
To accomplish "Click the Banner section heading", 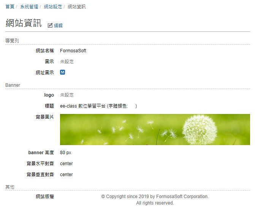I will pyautogui.click(x=13, y=85).
